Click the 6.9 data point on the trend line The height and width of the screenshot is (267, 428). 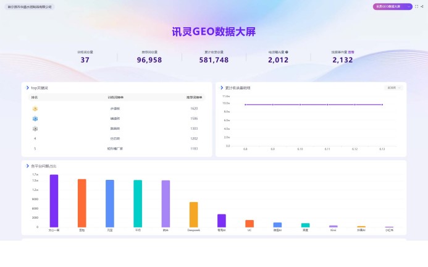pos(273,104)
